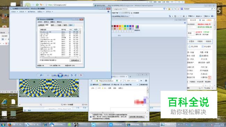Click the lock security icon in Internet Explorer

pyautogui.click(x=169, y=9)
